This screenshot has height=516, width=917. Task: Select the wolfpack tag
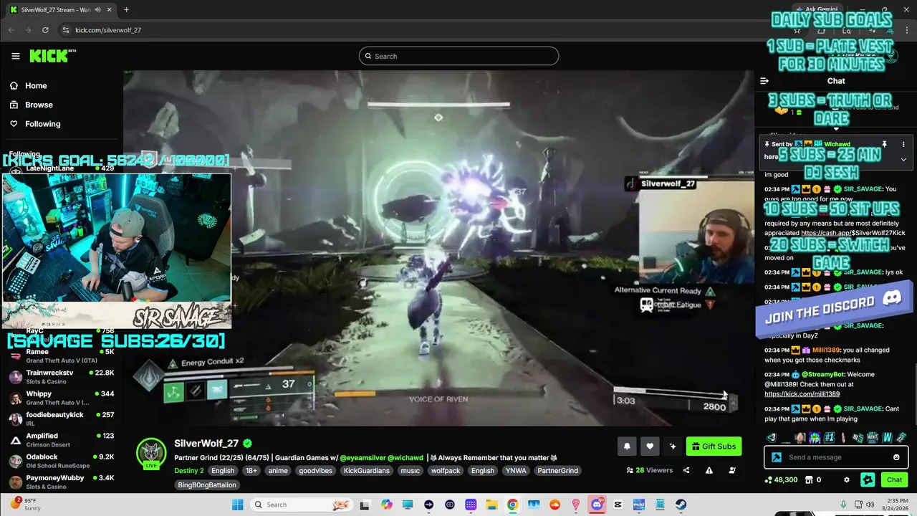tap(445, 471)
